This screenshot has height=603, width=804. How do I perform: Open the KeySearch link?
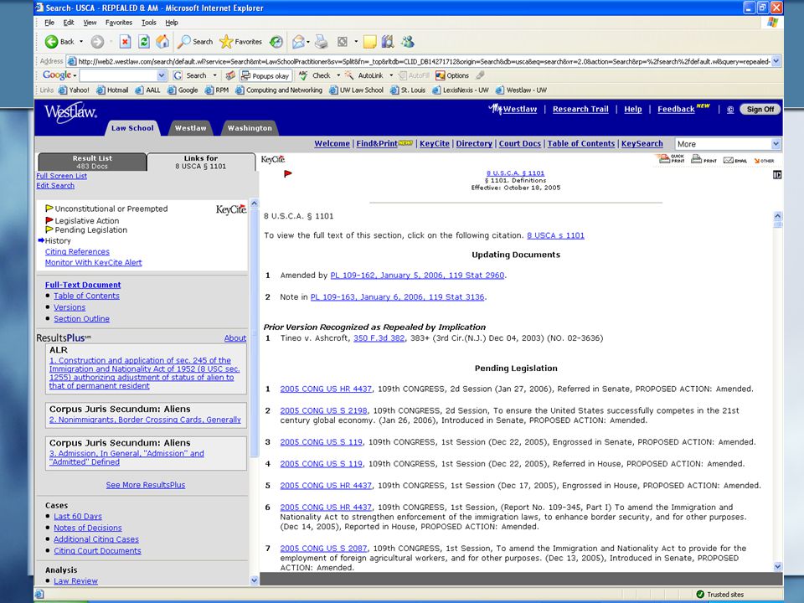[x=642, y=144]
